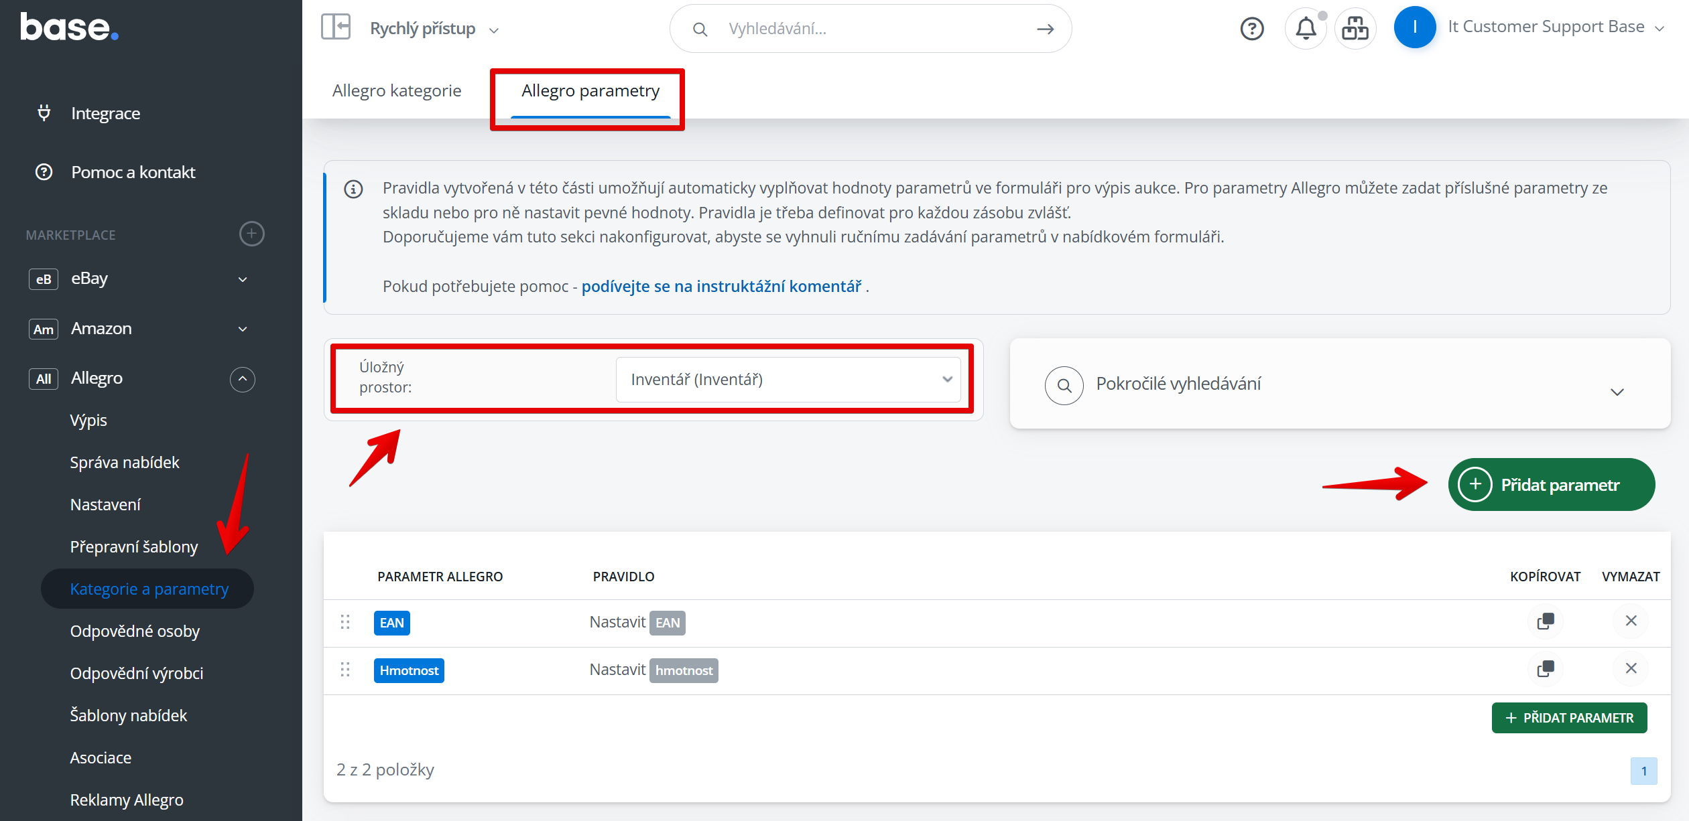Collapse the sidebar panel icon
The height and width of the screenshot is (821, 1689).
pos(336,27)
